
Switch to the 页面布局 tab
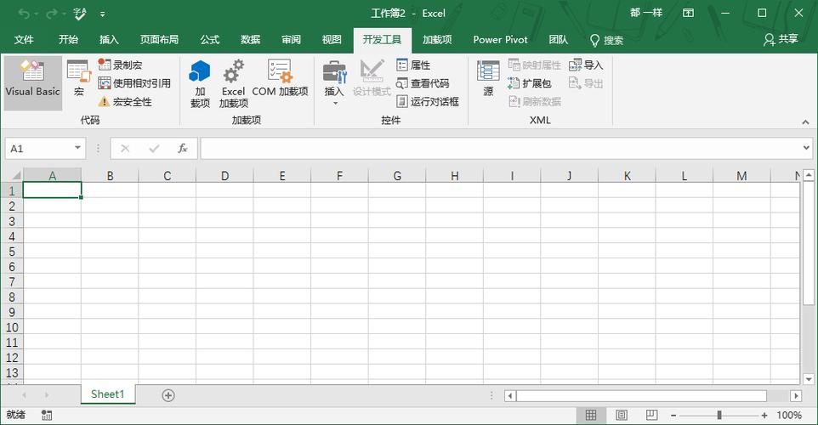click(x=159, y=40)
